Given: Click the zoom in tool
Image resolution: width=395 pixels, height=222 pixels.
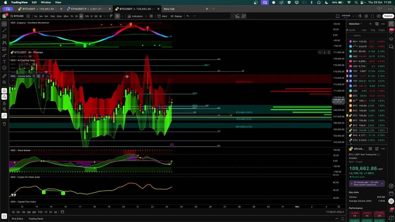Looking at the screenshot, I should click(4, 82).
